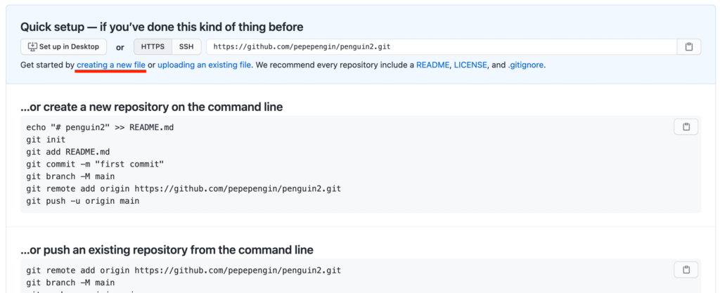Viewport: 720px width, 293px height.
Task: Switch the clone URL to SSH
Action: click(x=186, y=47)
